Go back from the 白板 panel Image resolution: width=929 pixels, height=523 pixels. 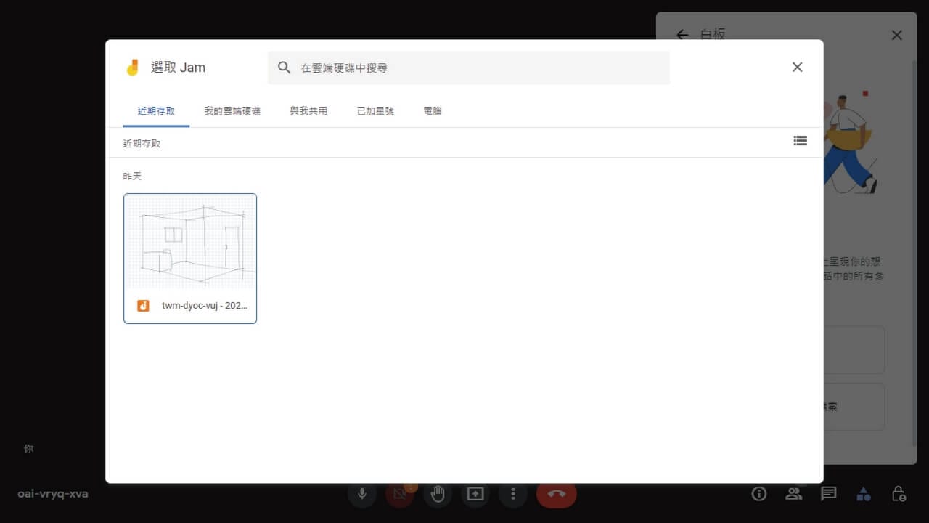point(682,34)
